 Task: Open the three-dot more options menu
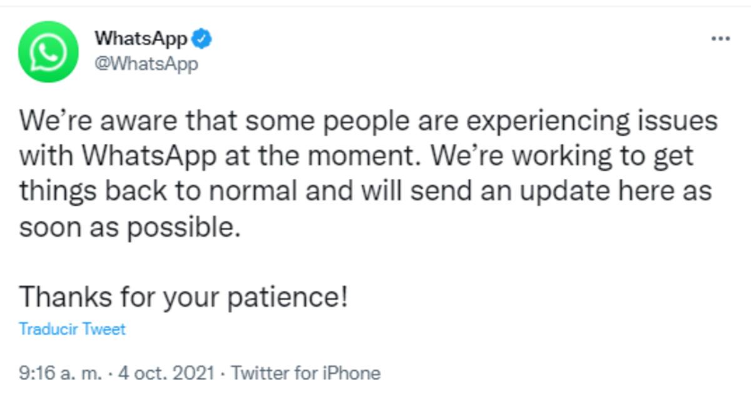tap(721, 39)
